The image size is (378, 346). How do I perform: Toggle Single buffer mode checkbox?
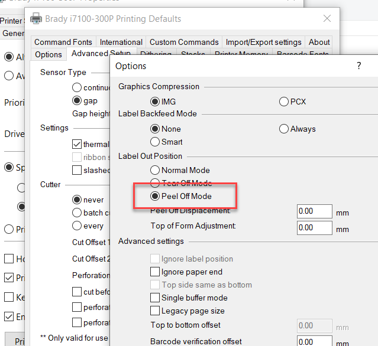point(156,298)
